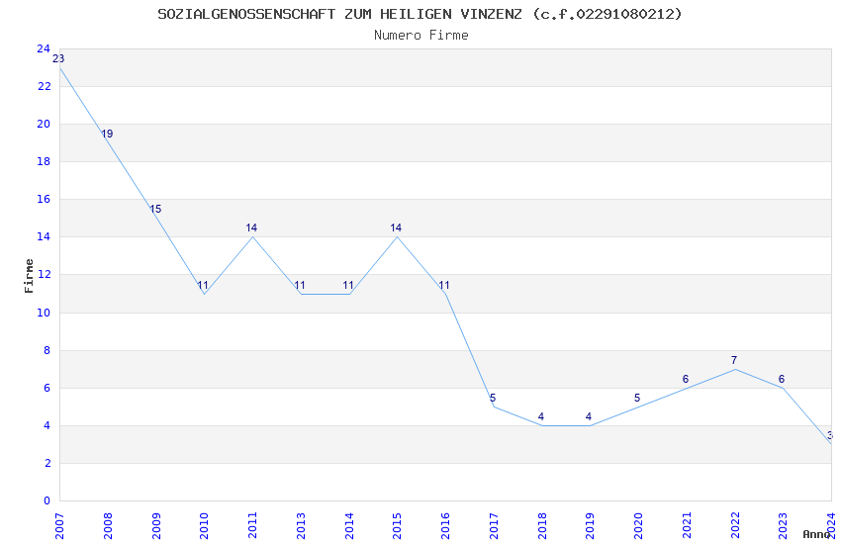Click x-axis year label 2017
841x544 pixels.
coord(494,526)
